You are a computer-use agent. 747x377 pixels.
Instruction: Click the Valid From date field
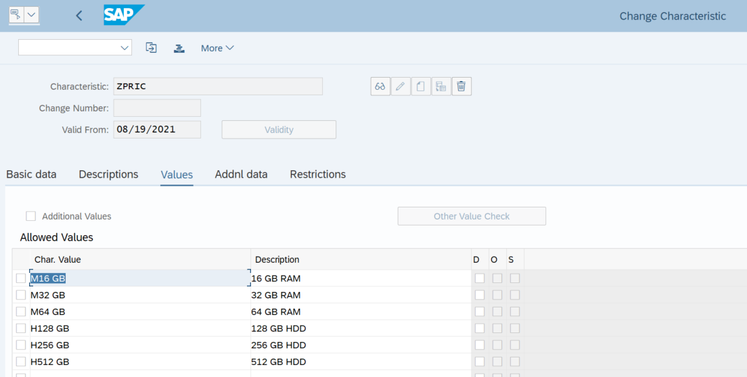(x=157, y=129)
